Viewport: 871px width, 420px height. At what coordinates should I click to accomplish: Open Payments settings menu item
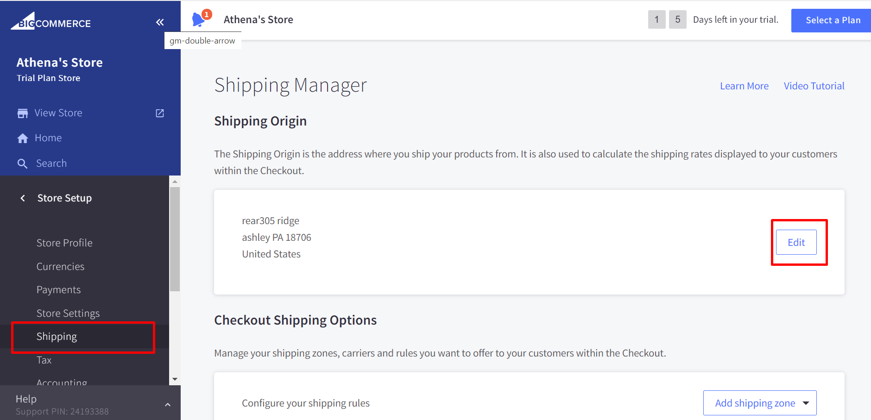coord(59,290)
